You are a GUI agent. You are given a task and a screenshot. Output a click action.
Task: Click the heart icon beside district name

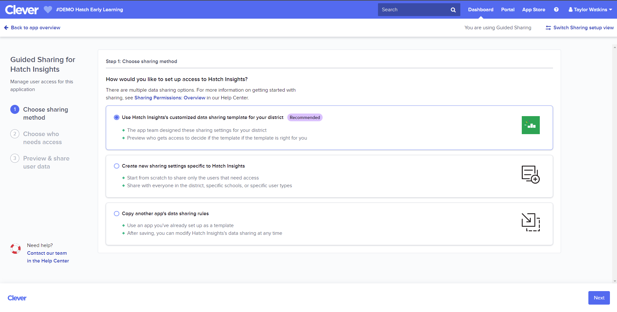click(x=48, y=10)
